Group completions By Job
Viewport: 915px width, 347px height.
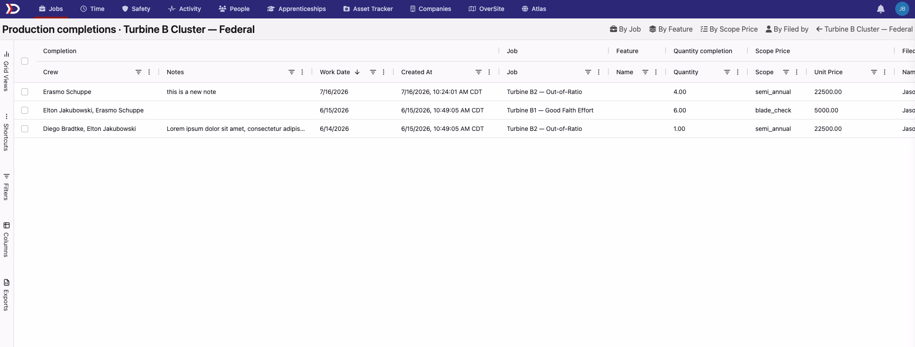(625, 29)
